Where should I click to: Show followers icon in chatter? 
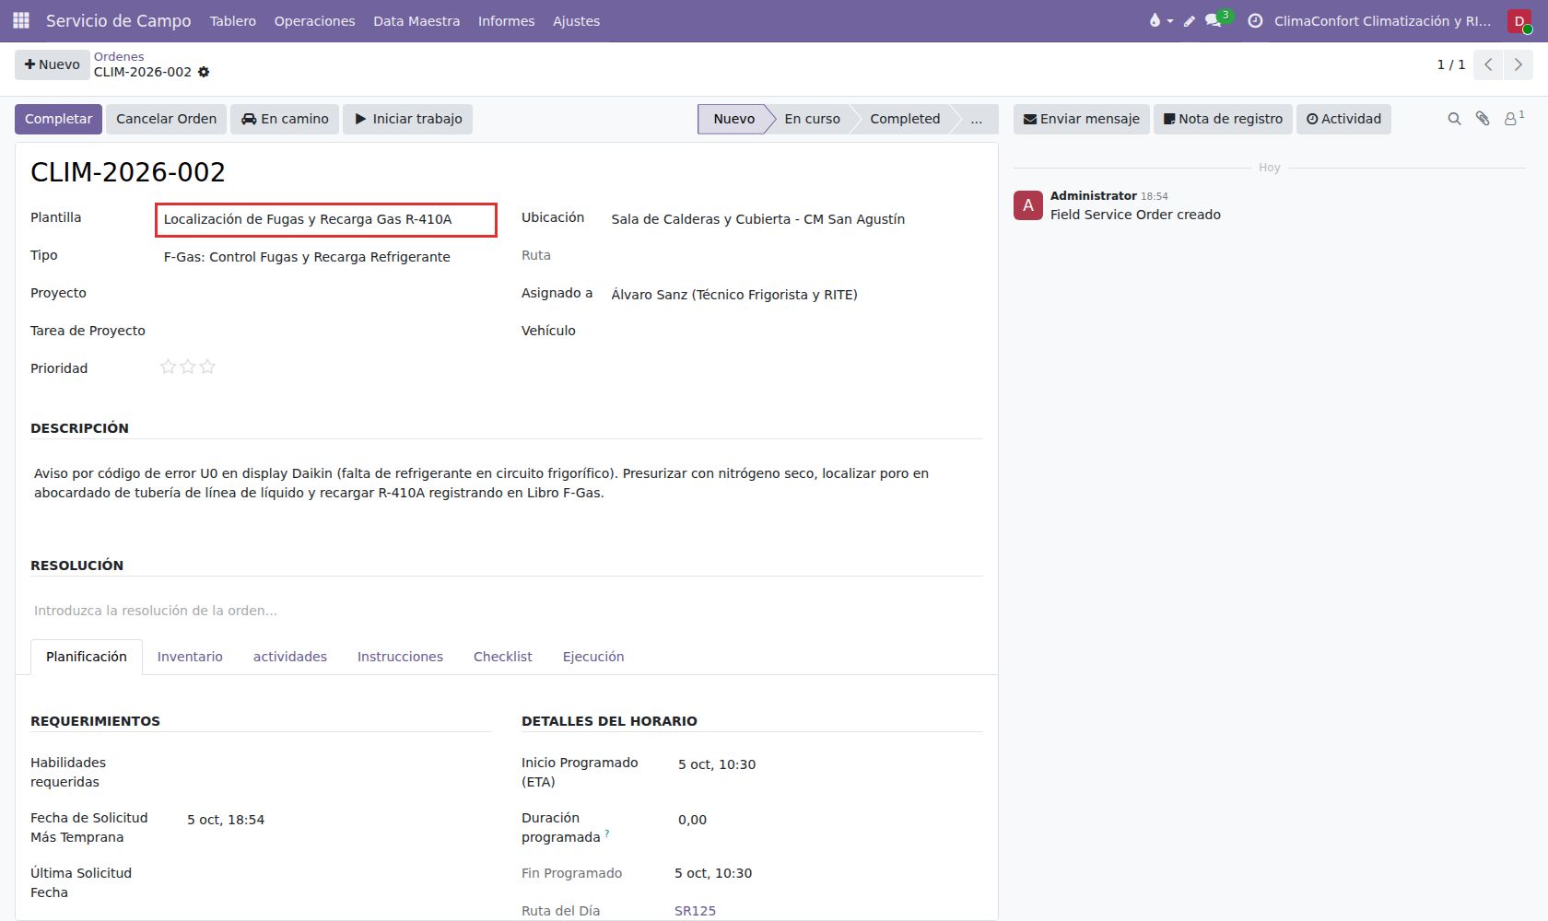(1513, 118)
